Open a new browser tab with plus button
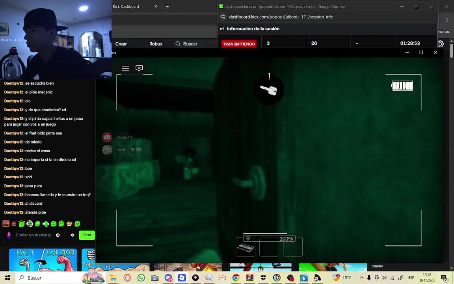The image size is (454, 284). pos(167,6)
